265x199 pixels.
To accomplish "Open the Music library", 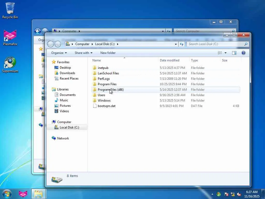I will click(x=64, y=100).
